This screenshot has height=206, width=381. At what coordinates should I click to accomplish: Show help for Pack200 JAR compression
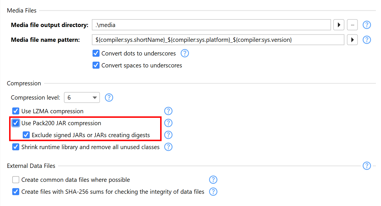(x=168, y=123)
